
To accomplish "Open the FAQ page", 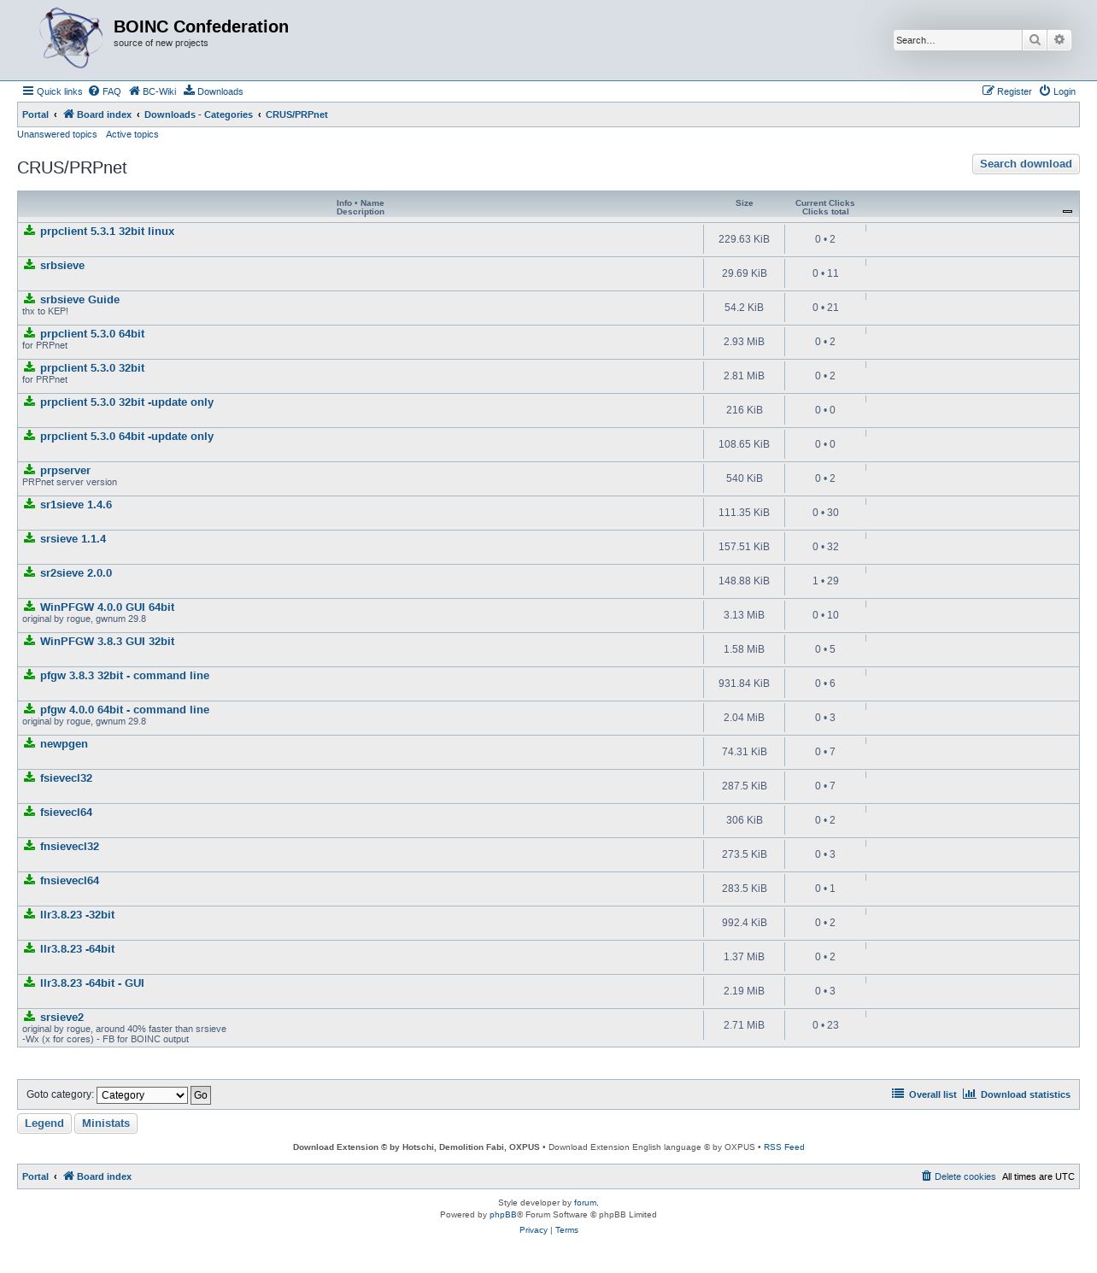I will [x=105, y=91].
